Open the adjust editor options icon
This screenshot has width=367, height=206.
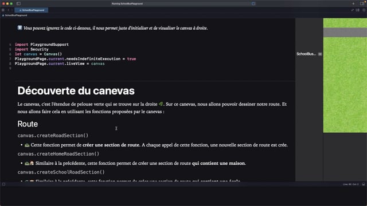(357, 10)
